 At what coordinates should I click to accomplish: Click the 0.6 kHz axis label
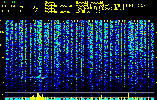pos(2,95)
